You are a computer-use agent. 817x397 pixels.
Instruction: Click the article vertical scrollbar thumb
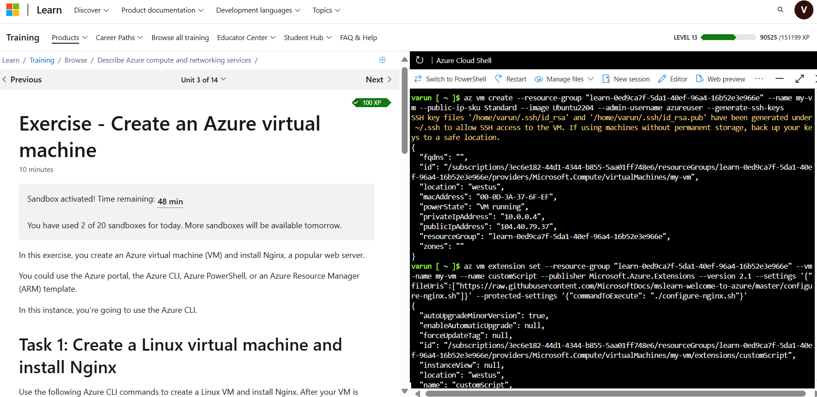pyautogui.click(x=404, y=110)
